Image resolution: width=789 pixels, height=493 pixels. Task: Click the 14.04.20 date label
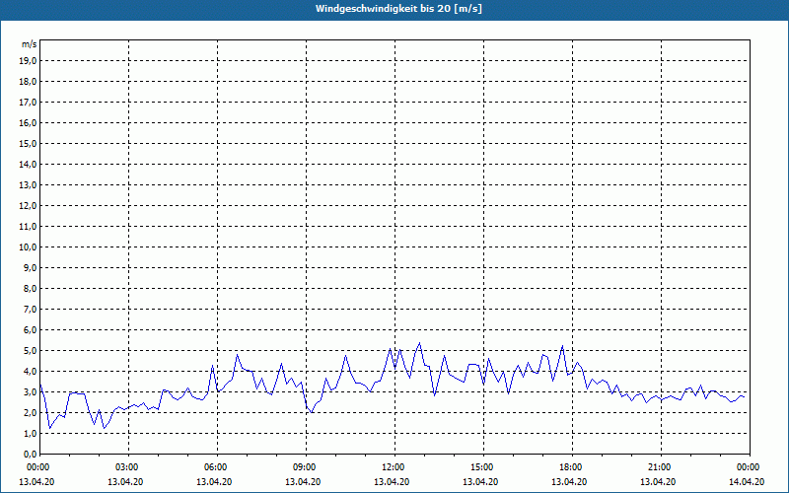(x=746, y=482)
